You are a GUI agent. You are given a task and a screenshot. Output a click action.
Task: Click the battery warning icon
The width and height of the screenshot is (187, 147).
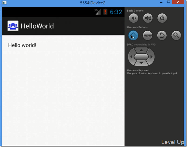(105, 12)
